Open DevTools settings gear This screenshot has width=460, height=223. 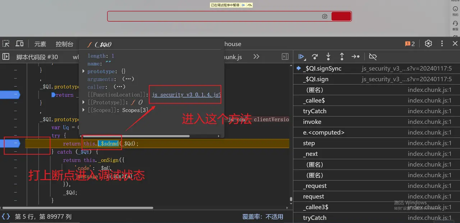point(428,43)
